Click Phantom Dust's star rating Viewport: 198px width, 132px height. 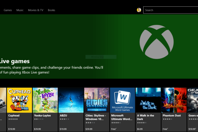167,119
